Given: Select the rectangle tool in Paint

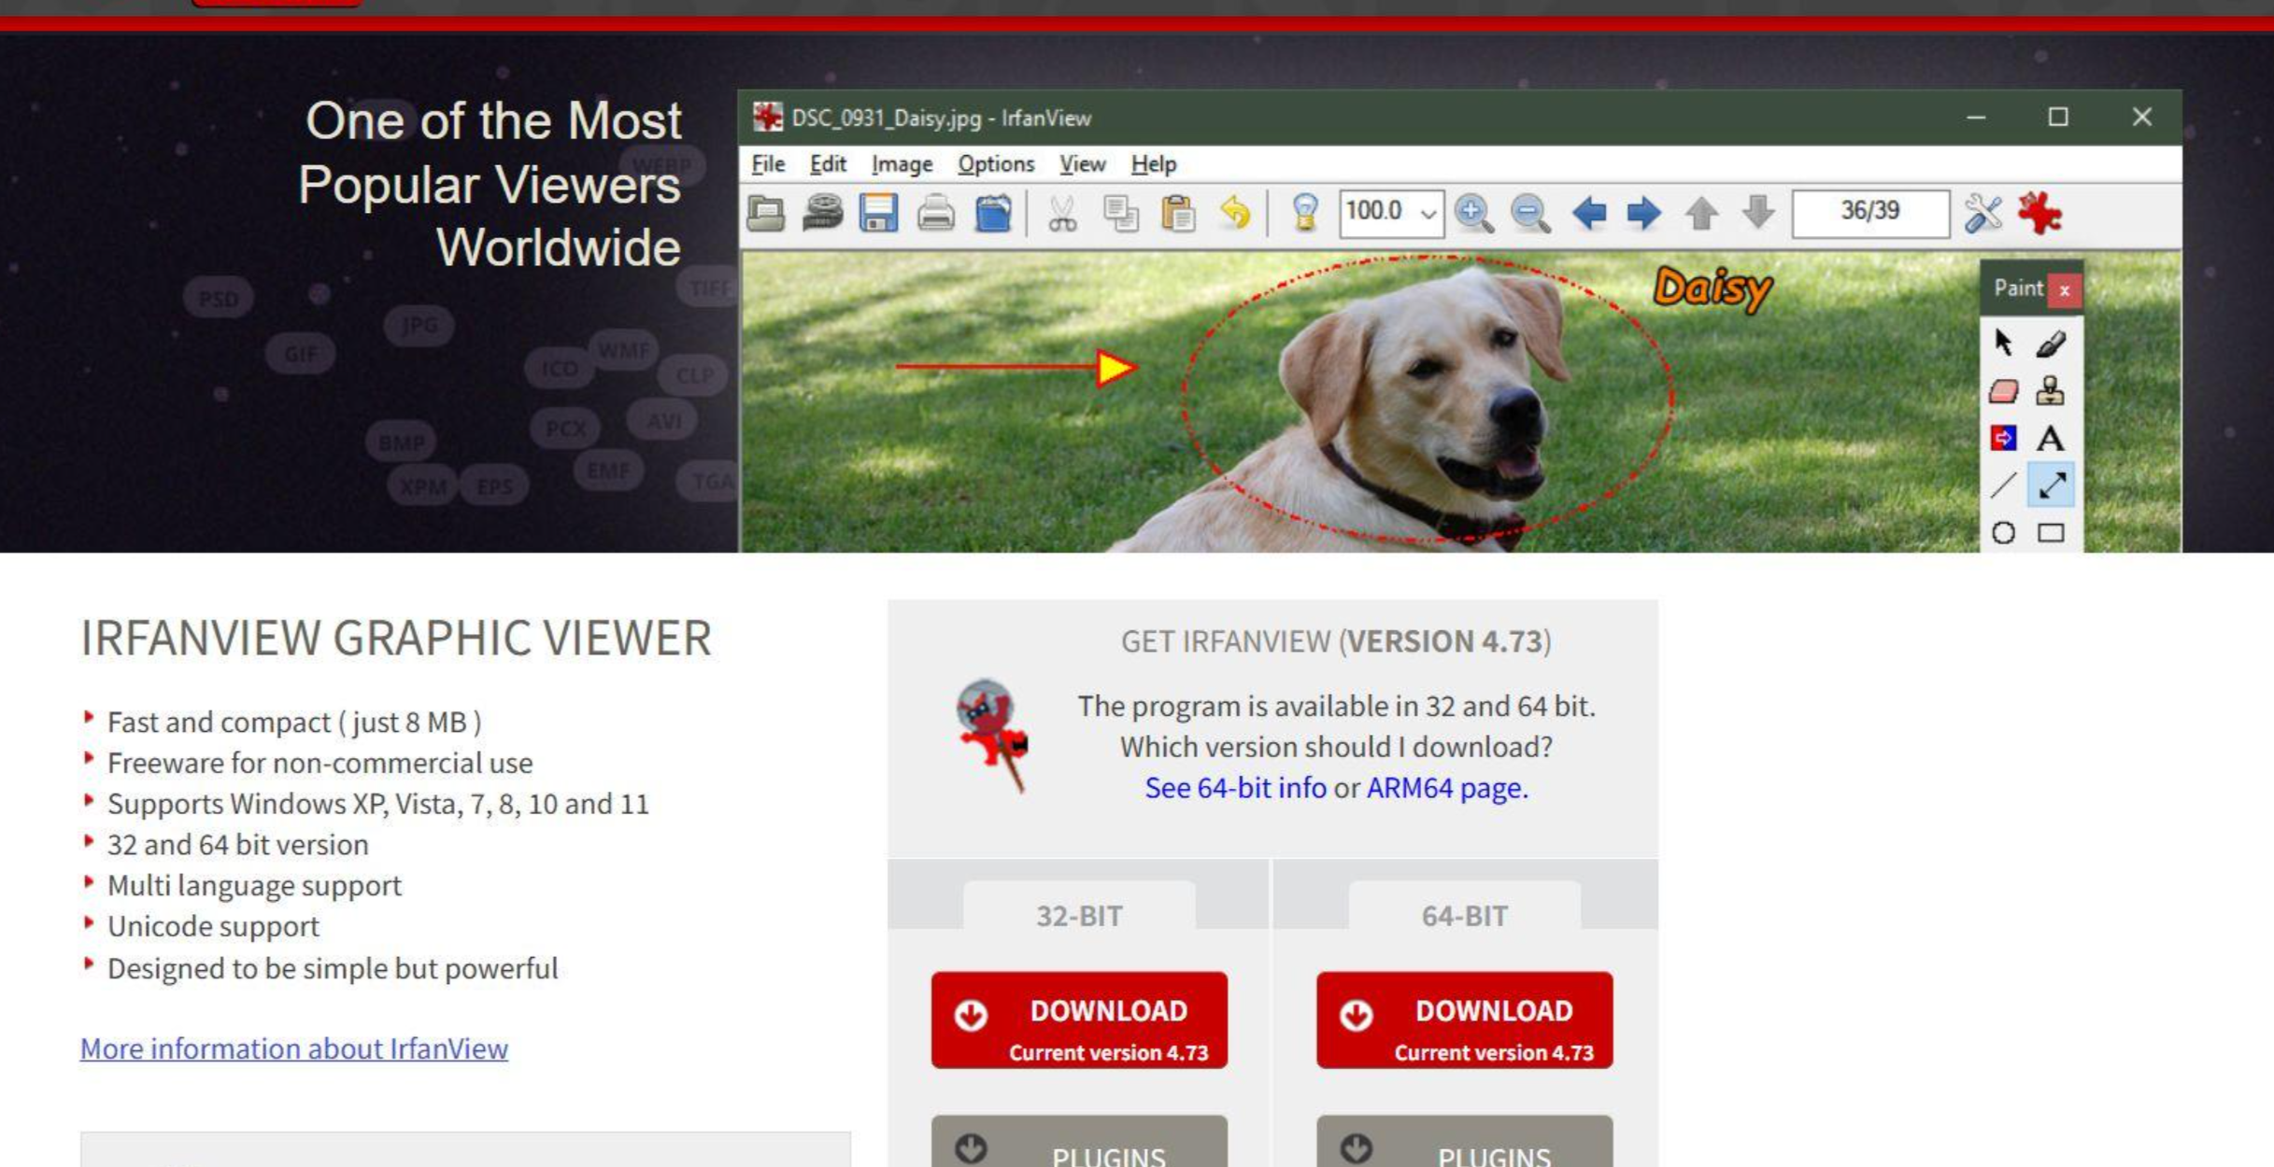Looking at the screenshot, I should (2051, 533).
